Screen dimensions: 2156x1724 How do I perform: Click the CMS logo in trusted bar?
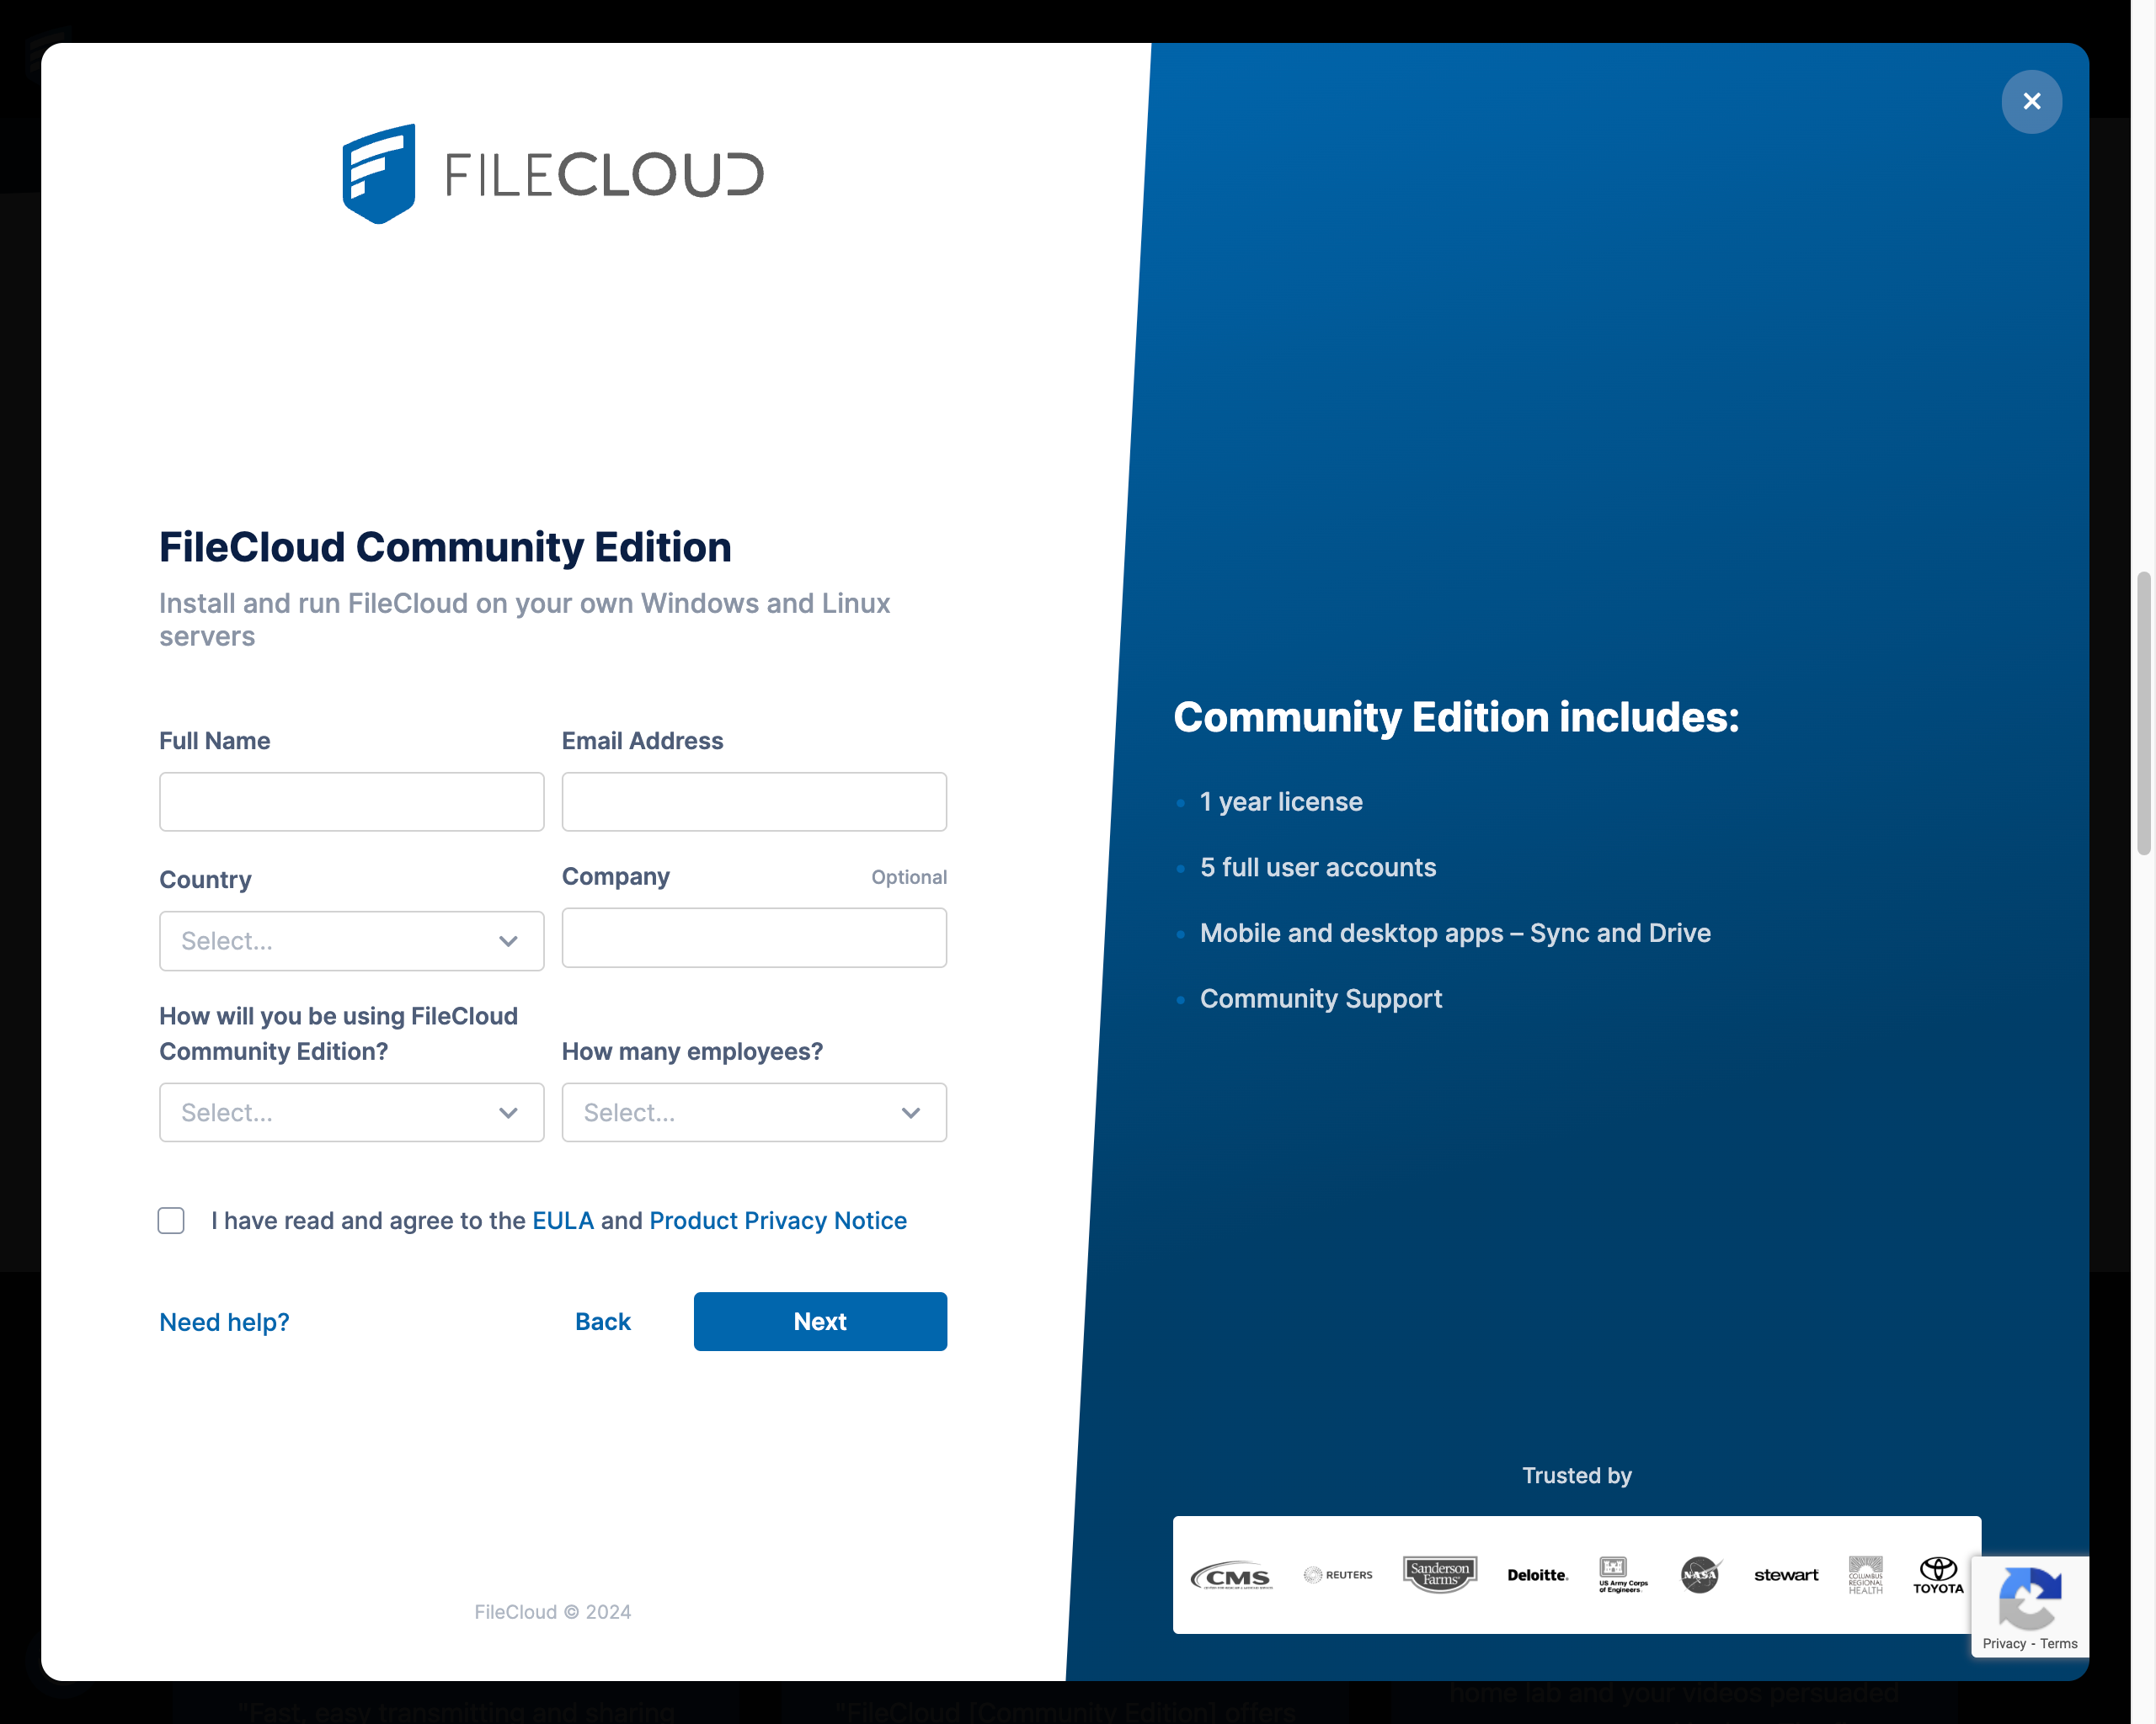pyautogui.click(x=1232, y=1576)
